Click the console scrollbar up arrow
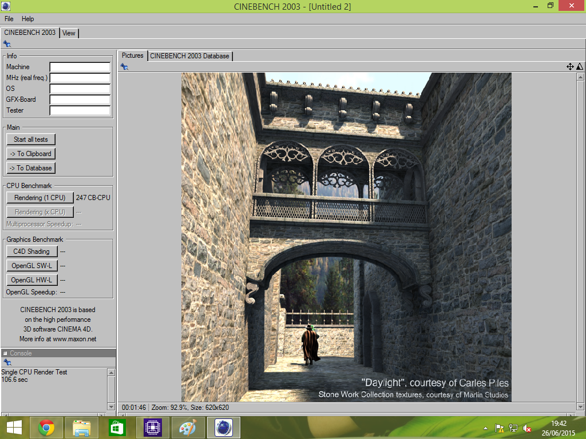The height and width of the screenshot is (439, 586). coord(111,373)
